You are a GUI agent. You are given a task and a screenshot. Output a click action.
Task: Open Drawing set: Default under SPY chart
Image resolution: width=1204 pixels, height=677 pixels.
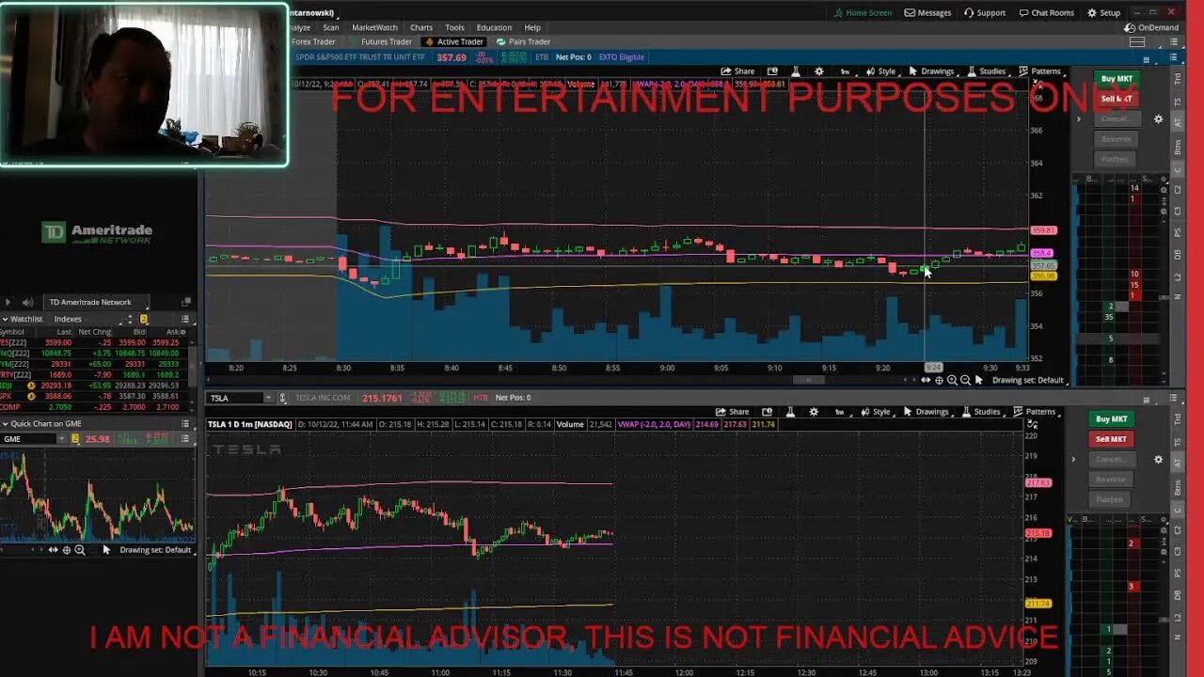[1028, 380]
